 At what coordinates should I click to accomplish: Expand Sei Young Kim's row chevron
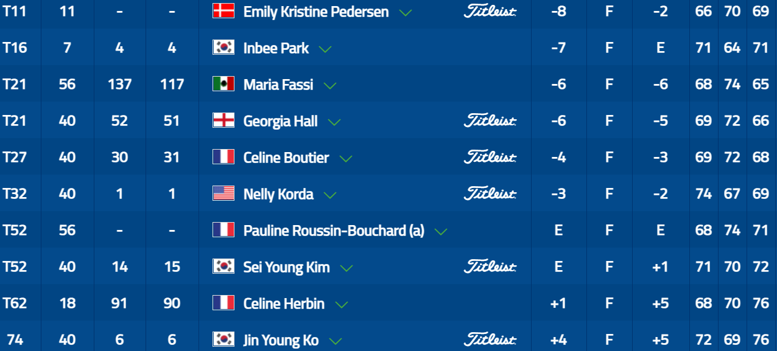346,268
